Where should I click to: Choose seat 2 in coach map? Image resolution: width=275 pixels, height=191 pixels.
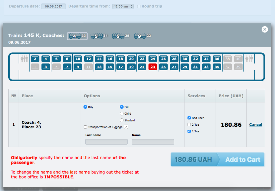pyautogui.click(x=35, y=59)
